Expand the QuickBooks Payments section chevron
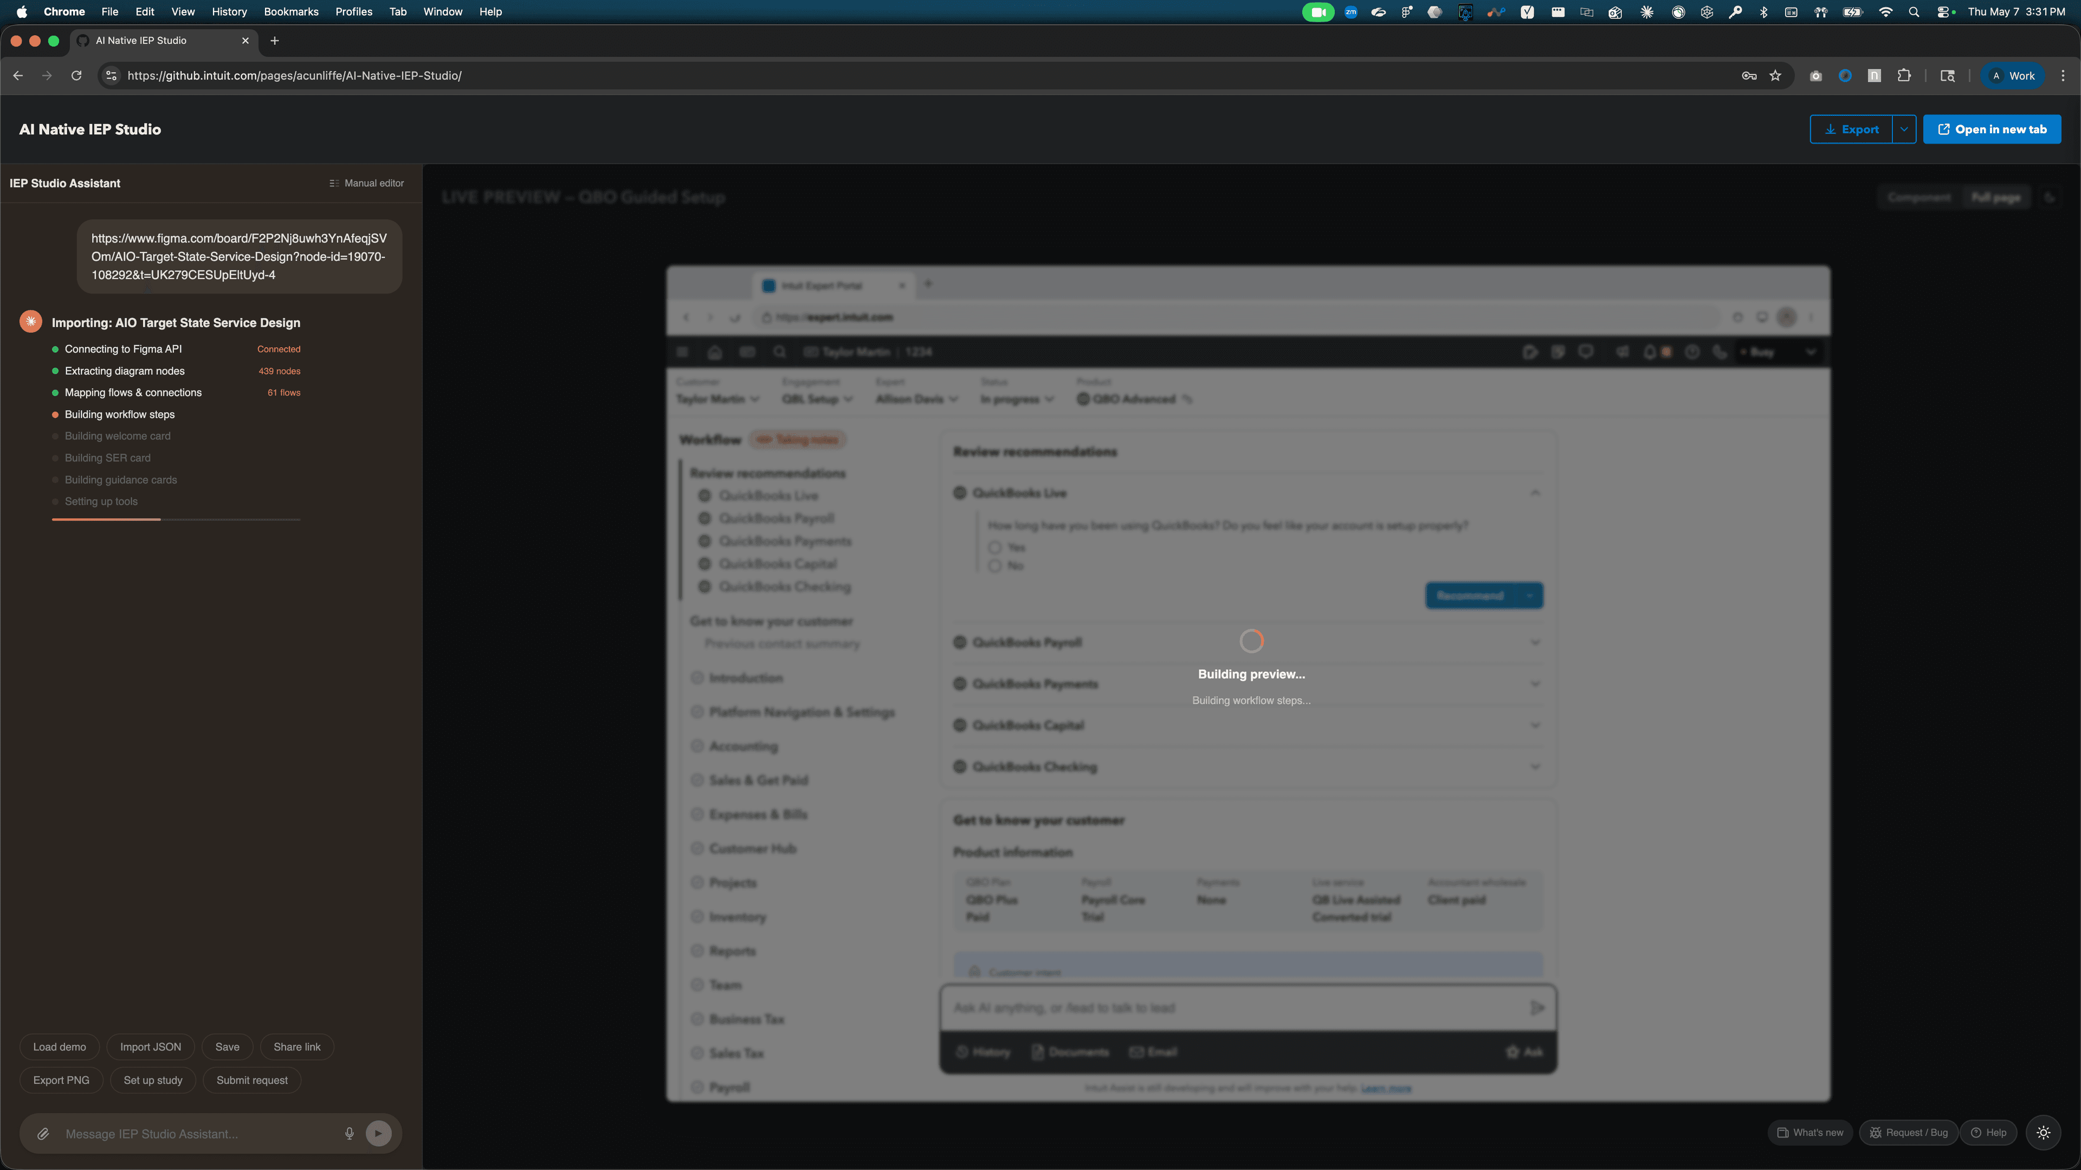Image resolution: width=2081 pixels, height=1170 pixels. click(1535, 684)
